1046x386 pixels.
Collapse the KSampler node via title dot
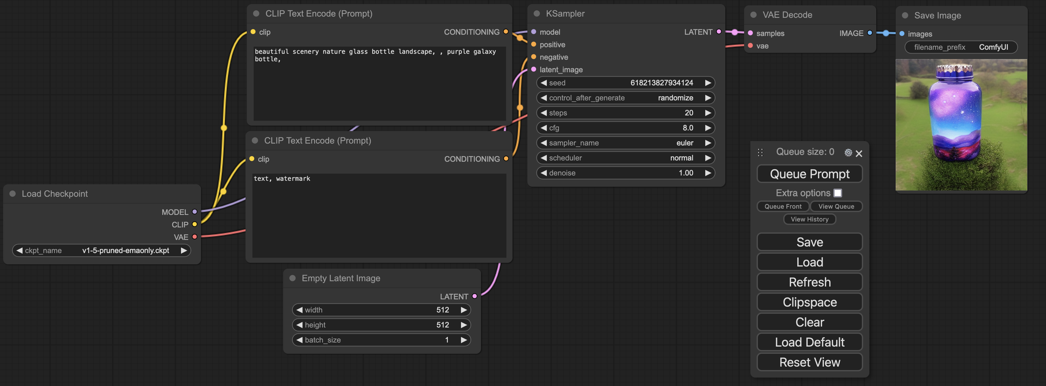pyautogui.click(x=536, y=13)
